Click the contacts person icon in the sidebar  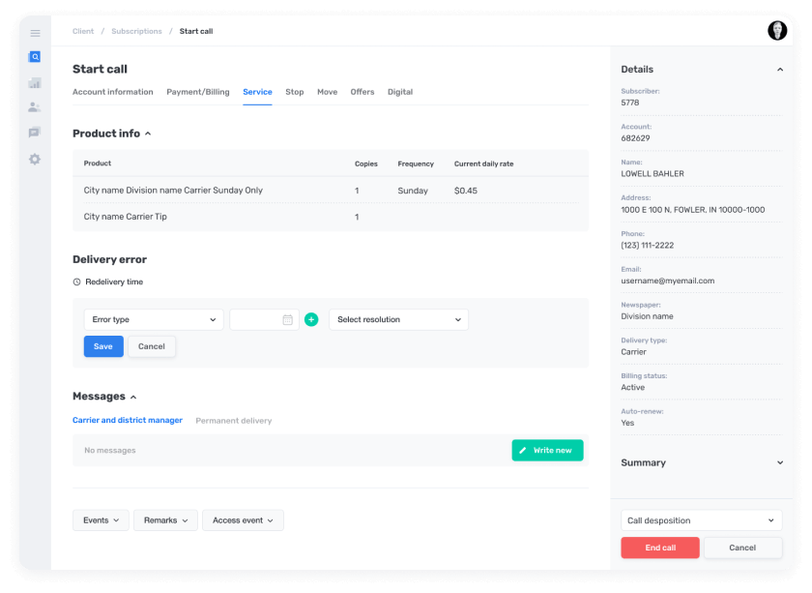coord(35,106)
